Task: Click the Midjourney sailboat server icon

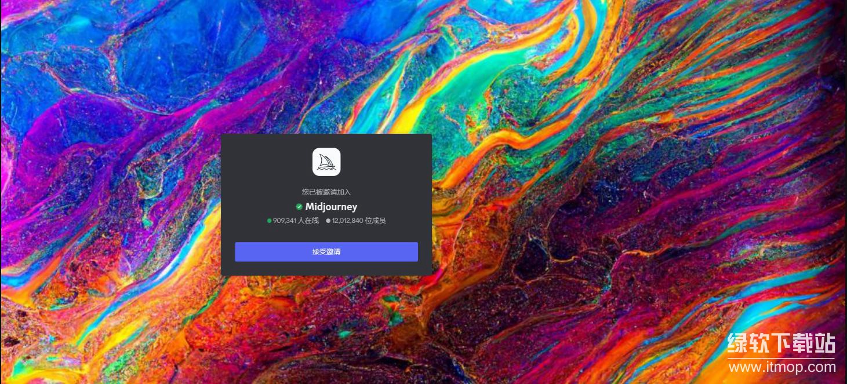Action: pyautogui.click(x=326, y=162)
